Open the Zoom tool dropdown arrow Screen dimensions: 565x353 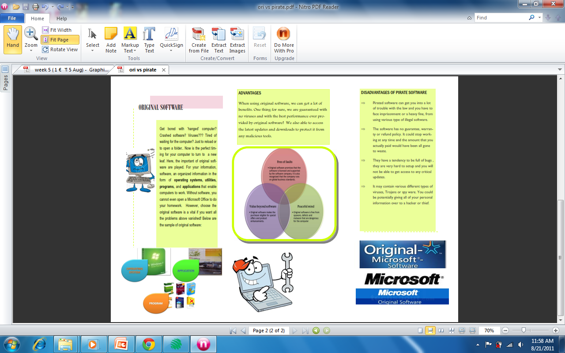(31, 51)
